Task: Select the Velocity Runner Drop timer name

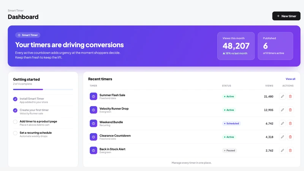Action: 114,109
